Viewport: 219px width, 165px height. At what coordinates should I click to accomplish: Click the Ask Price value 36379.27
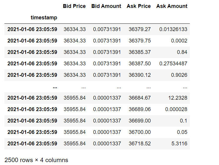[x=140, y=29]
